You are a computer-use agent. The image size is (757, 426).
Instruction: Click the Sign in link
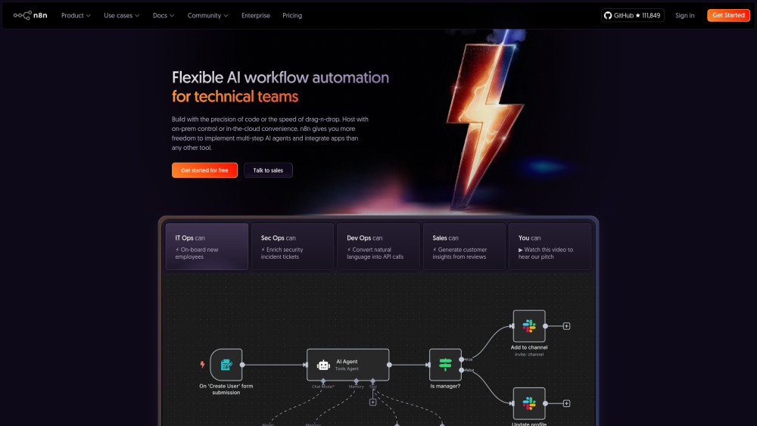tap(684, 15)
